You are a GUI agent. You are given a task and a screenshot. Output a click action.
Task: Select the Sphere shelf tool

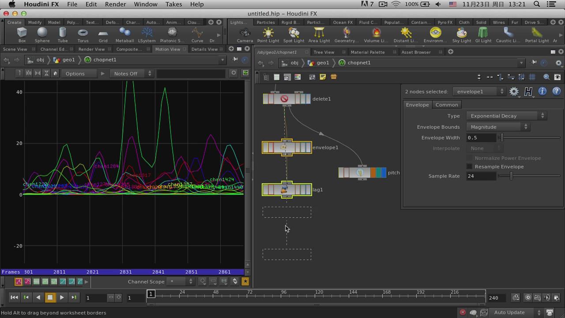tap(42, 35)
